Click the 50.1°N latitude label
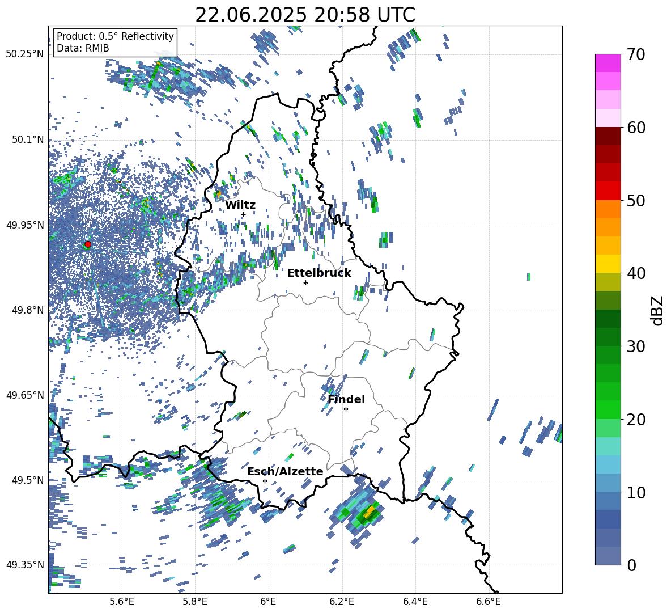 tap(27, 139)
